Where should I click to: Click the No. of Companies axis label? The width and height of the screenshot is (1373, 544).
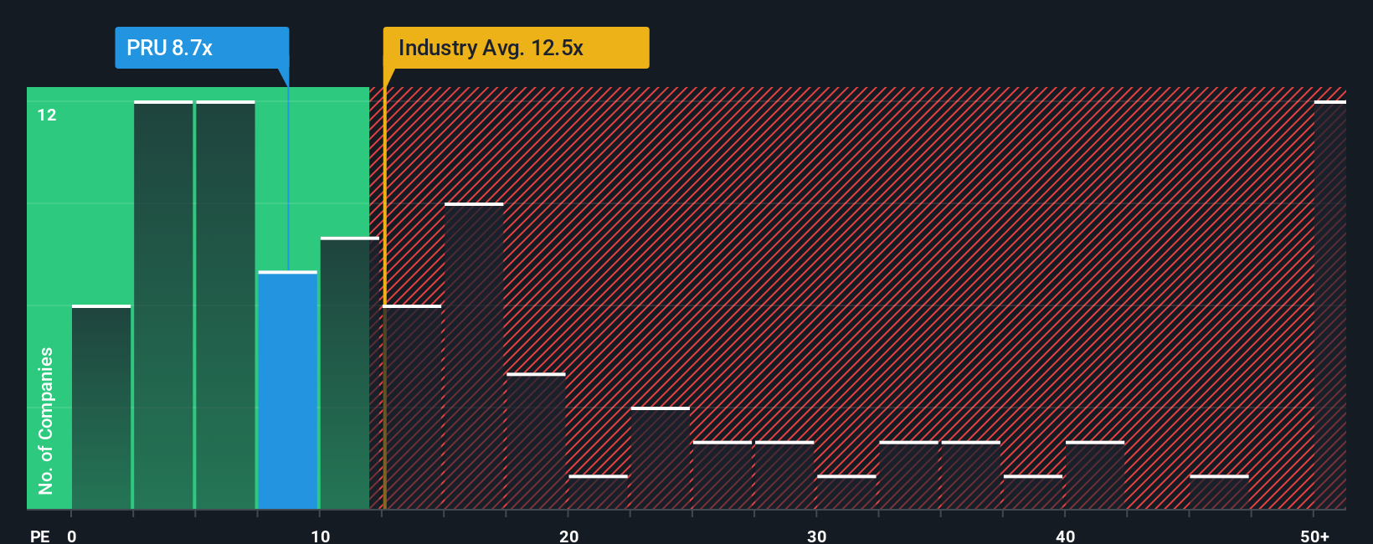[x=46, y=420]
